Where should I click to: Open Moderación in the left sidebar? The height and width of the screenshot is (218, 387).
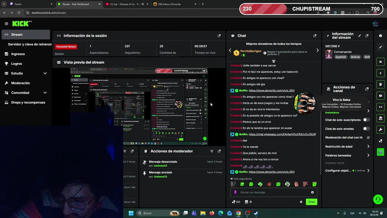(x=26, y=83)
